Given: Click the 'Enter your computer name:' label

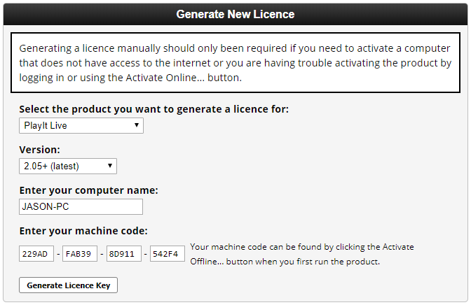Looking at the screenshot, I should coord(88,190).
